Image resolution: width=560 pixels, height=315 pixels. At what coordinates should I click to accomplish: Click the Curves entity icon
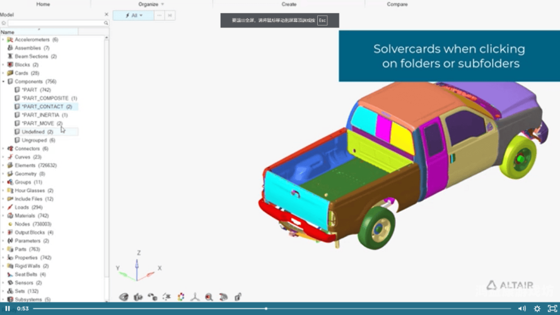point(10,157)
